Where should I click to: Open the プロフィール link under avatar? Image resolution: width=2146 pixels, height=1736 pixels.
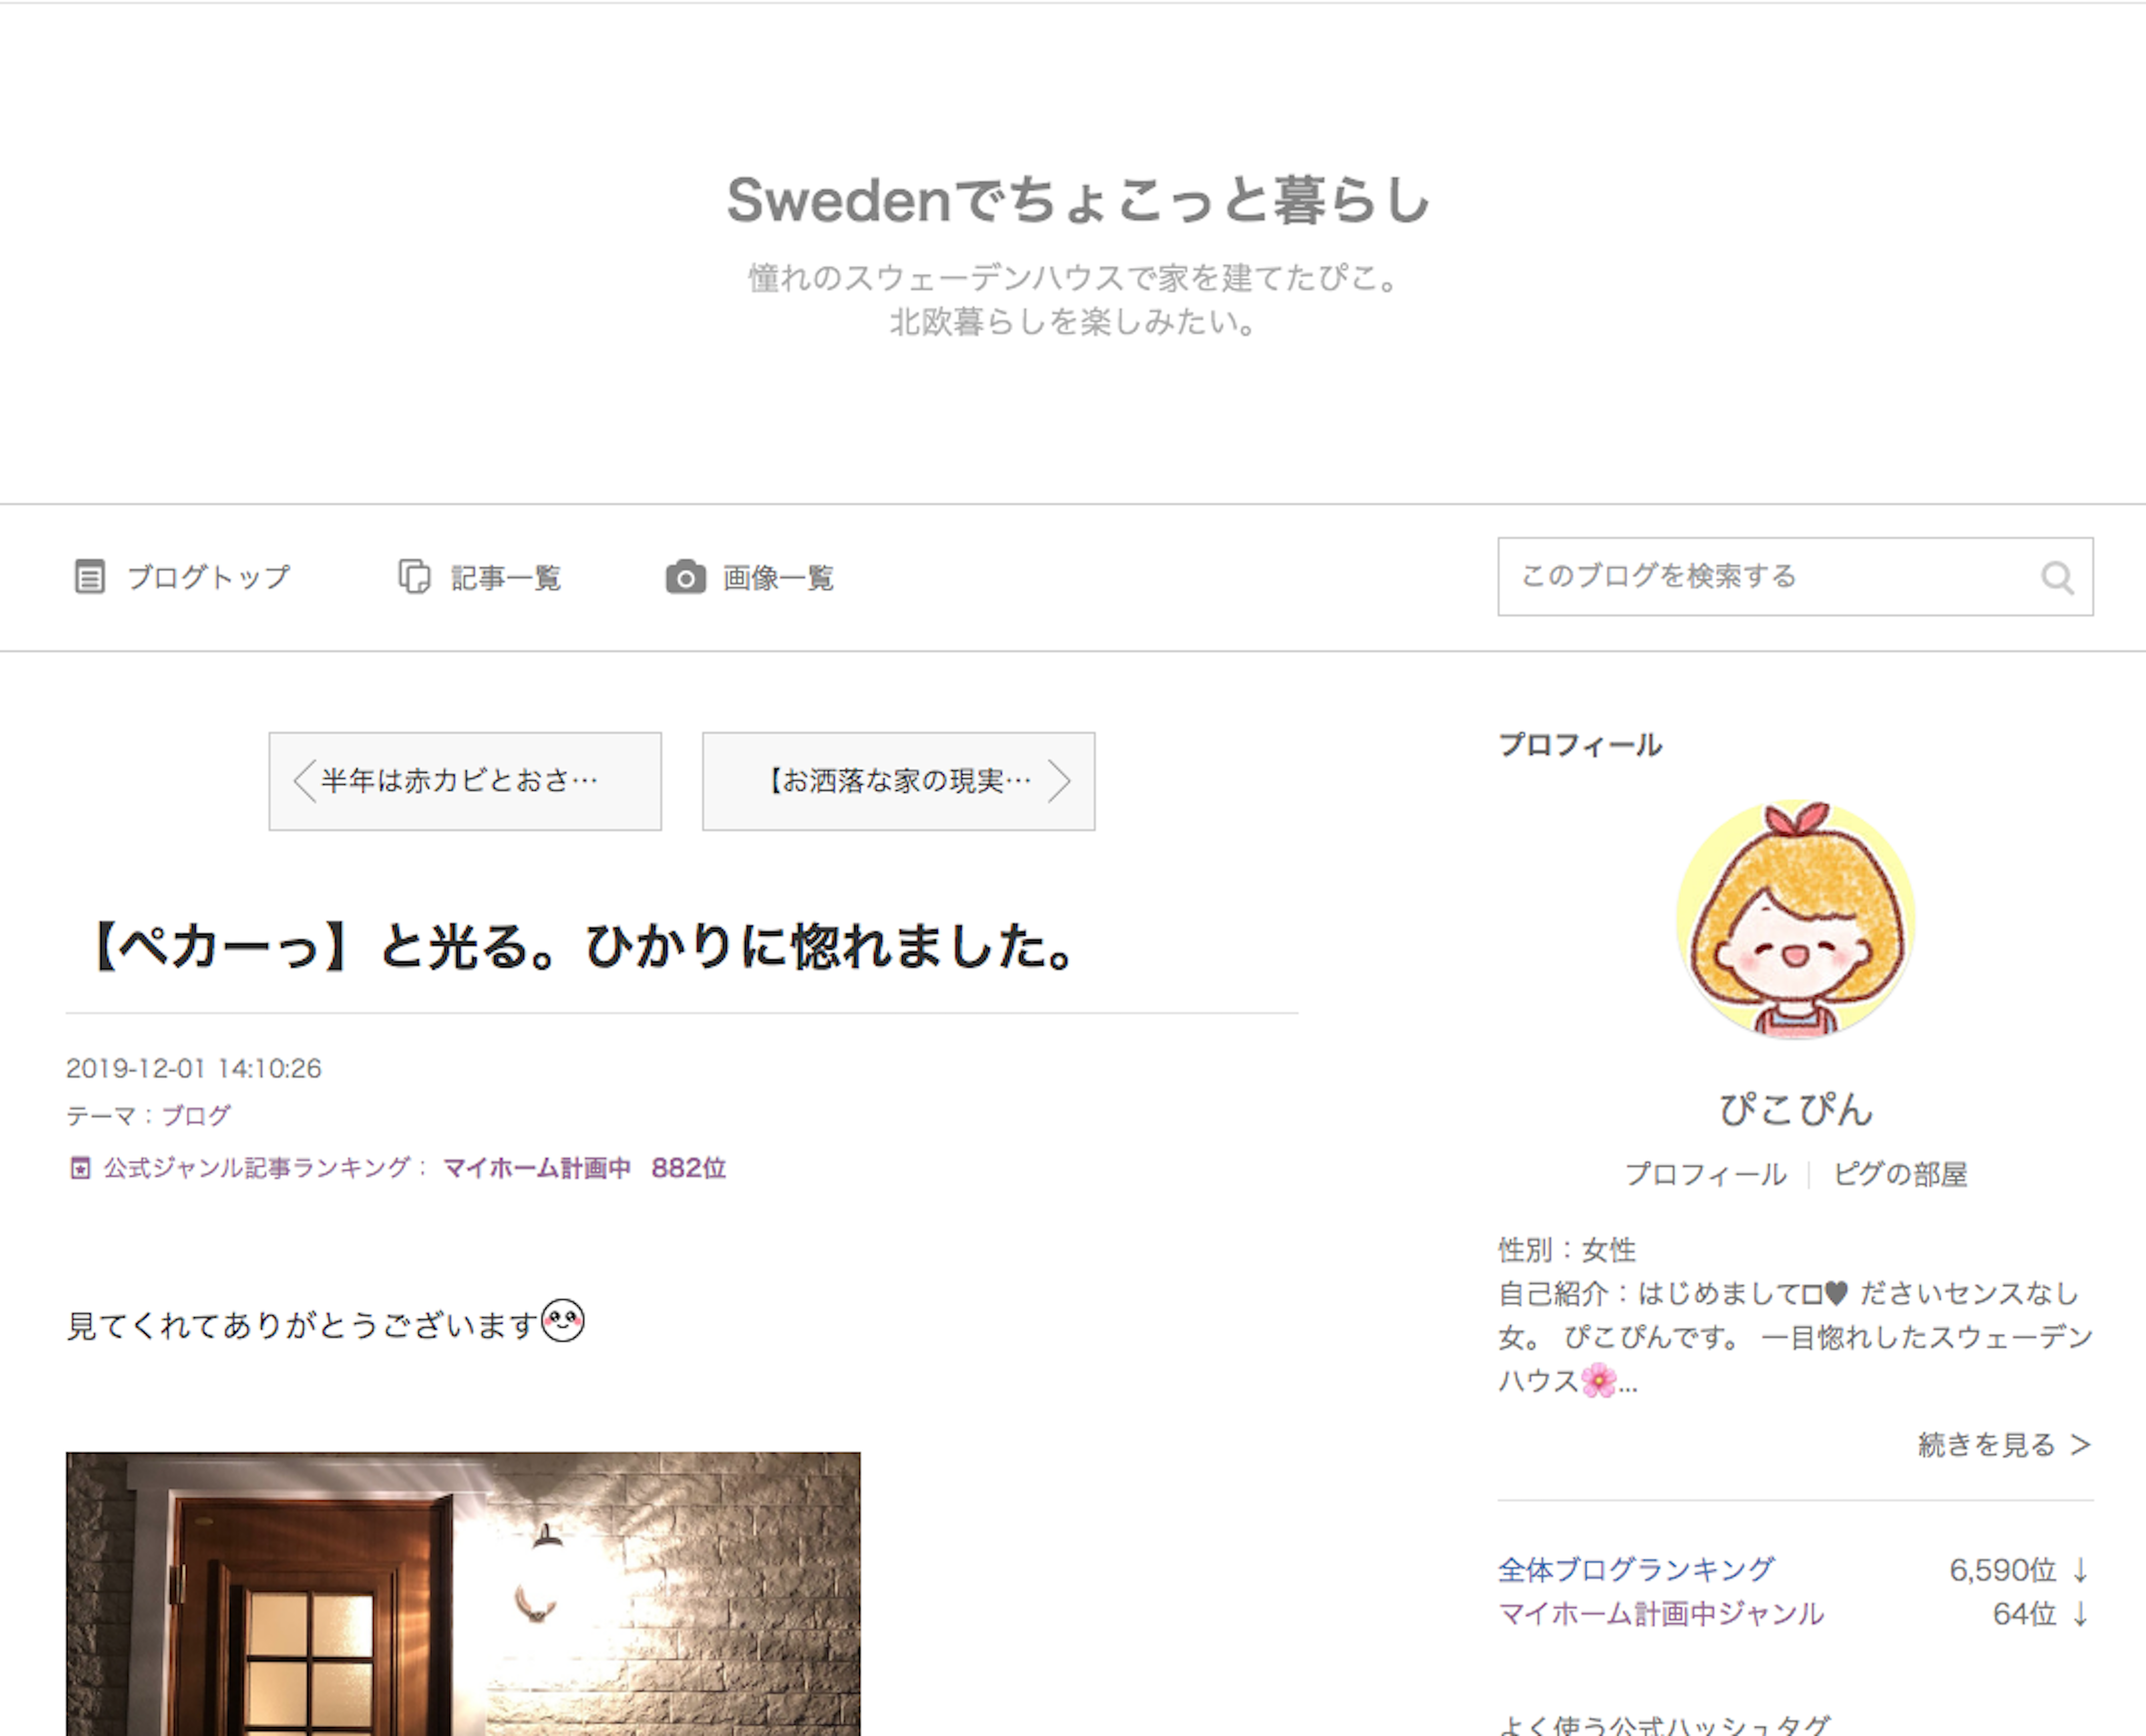1705,1174
